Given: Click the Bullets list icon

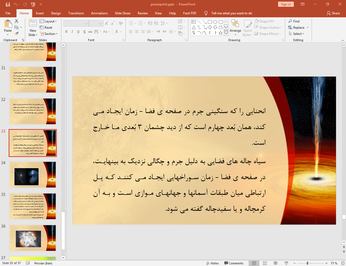Looking at the screenshot, I should pyautogui.click(x=131, y=23).
